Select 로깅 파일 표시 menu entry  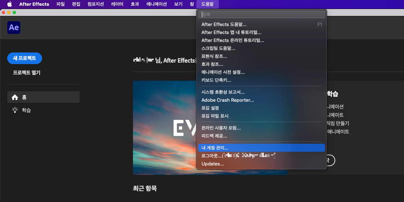(262, 116)
